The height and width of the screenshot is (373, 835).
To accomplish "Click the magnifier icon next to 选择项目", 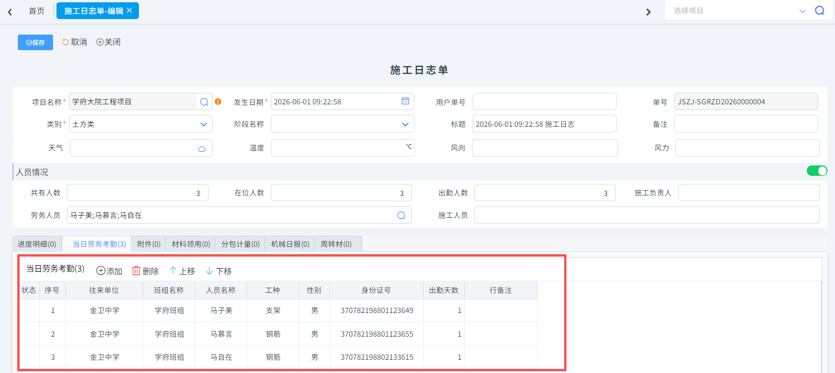I will pos(819,10).
